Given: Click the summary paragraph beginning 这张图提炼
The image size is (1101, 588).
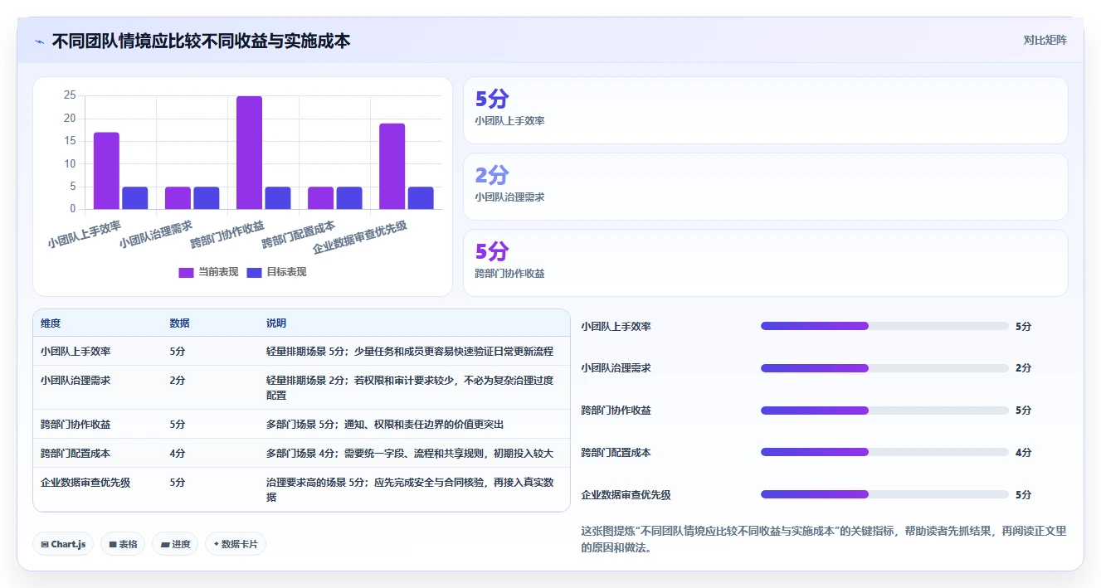Looking at the screenshot, I should click(824, 539).
